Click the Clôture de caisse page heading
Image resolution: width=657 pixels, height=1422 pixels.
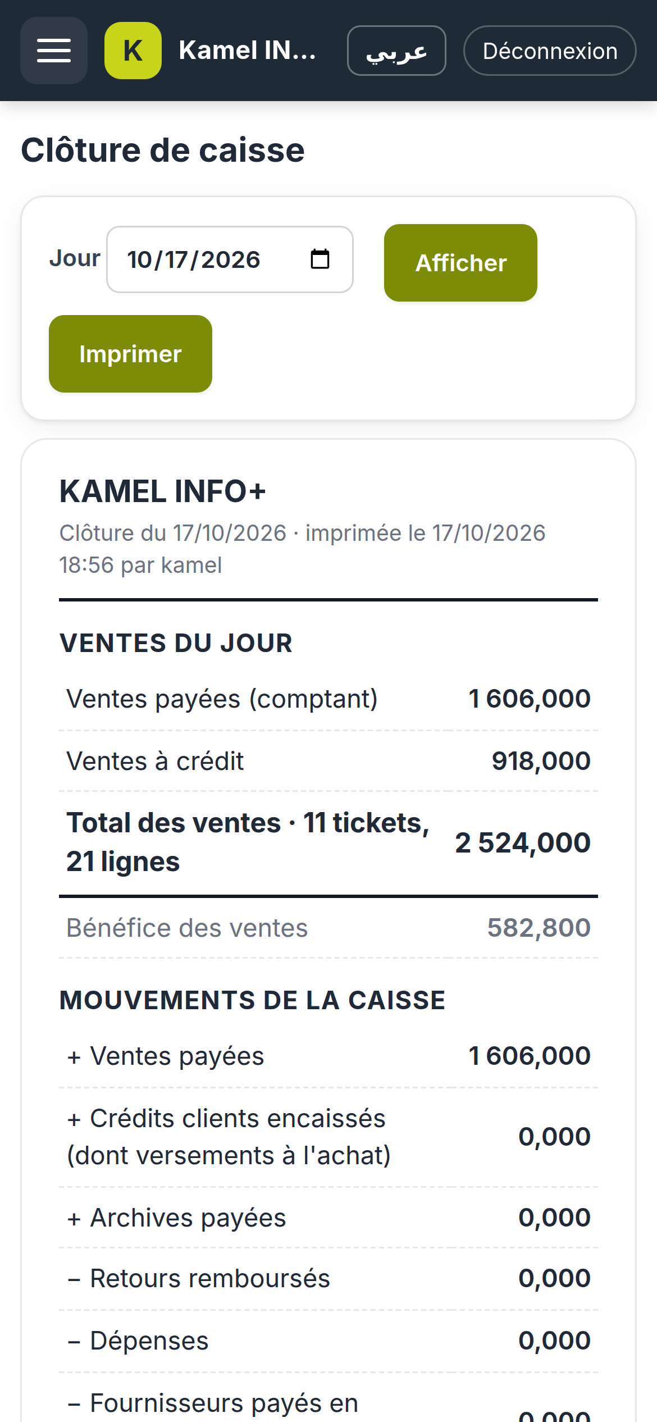click(163, 151)
